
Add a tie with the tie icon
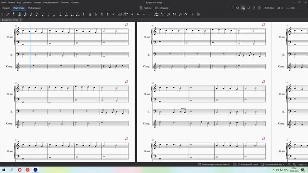pyautogui.click(x=120, y=14)
